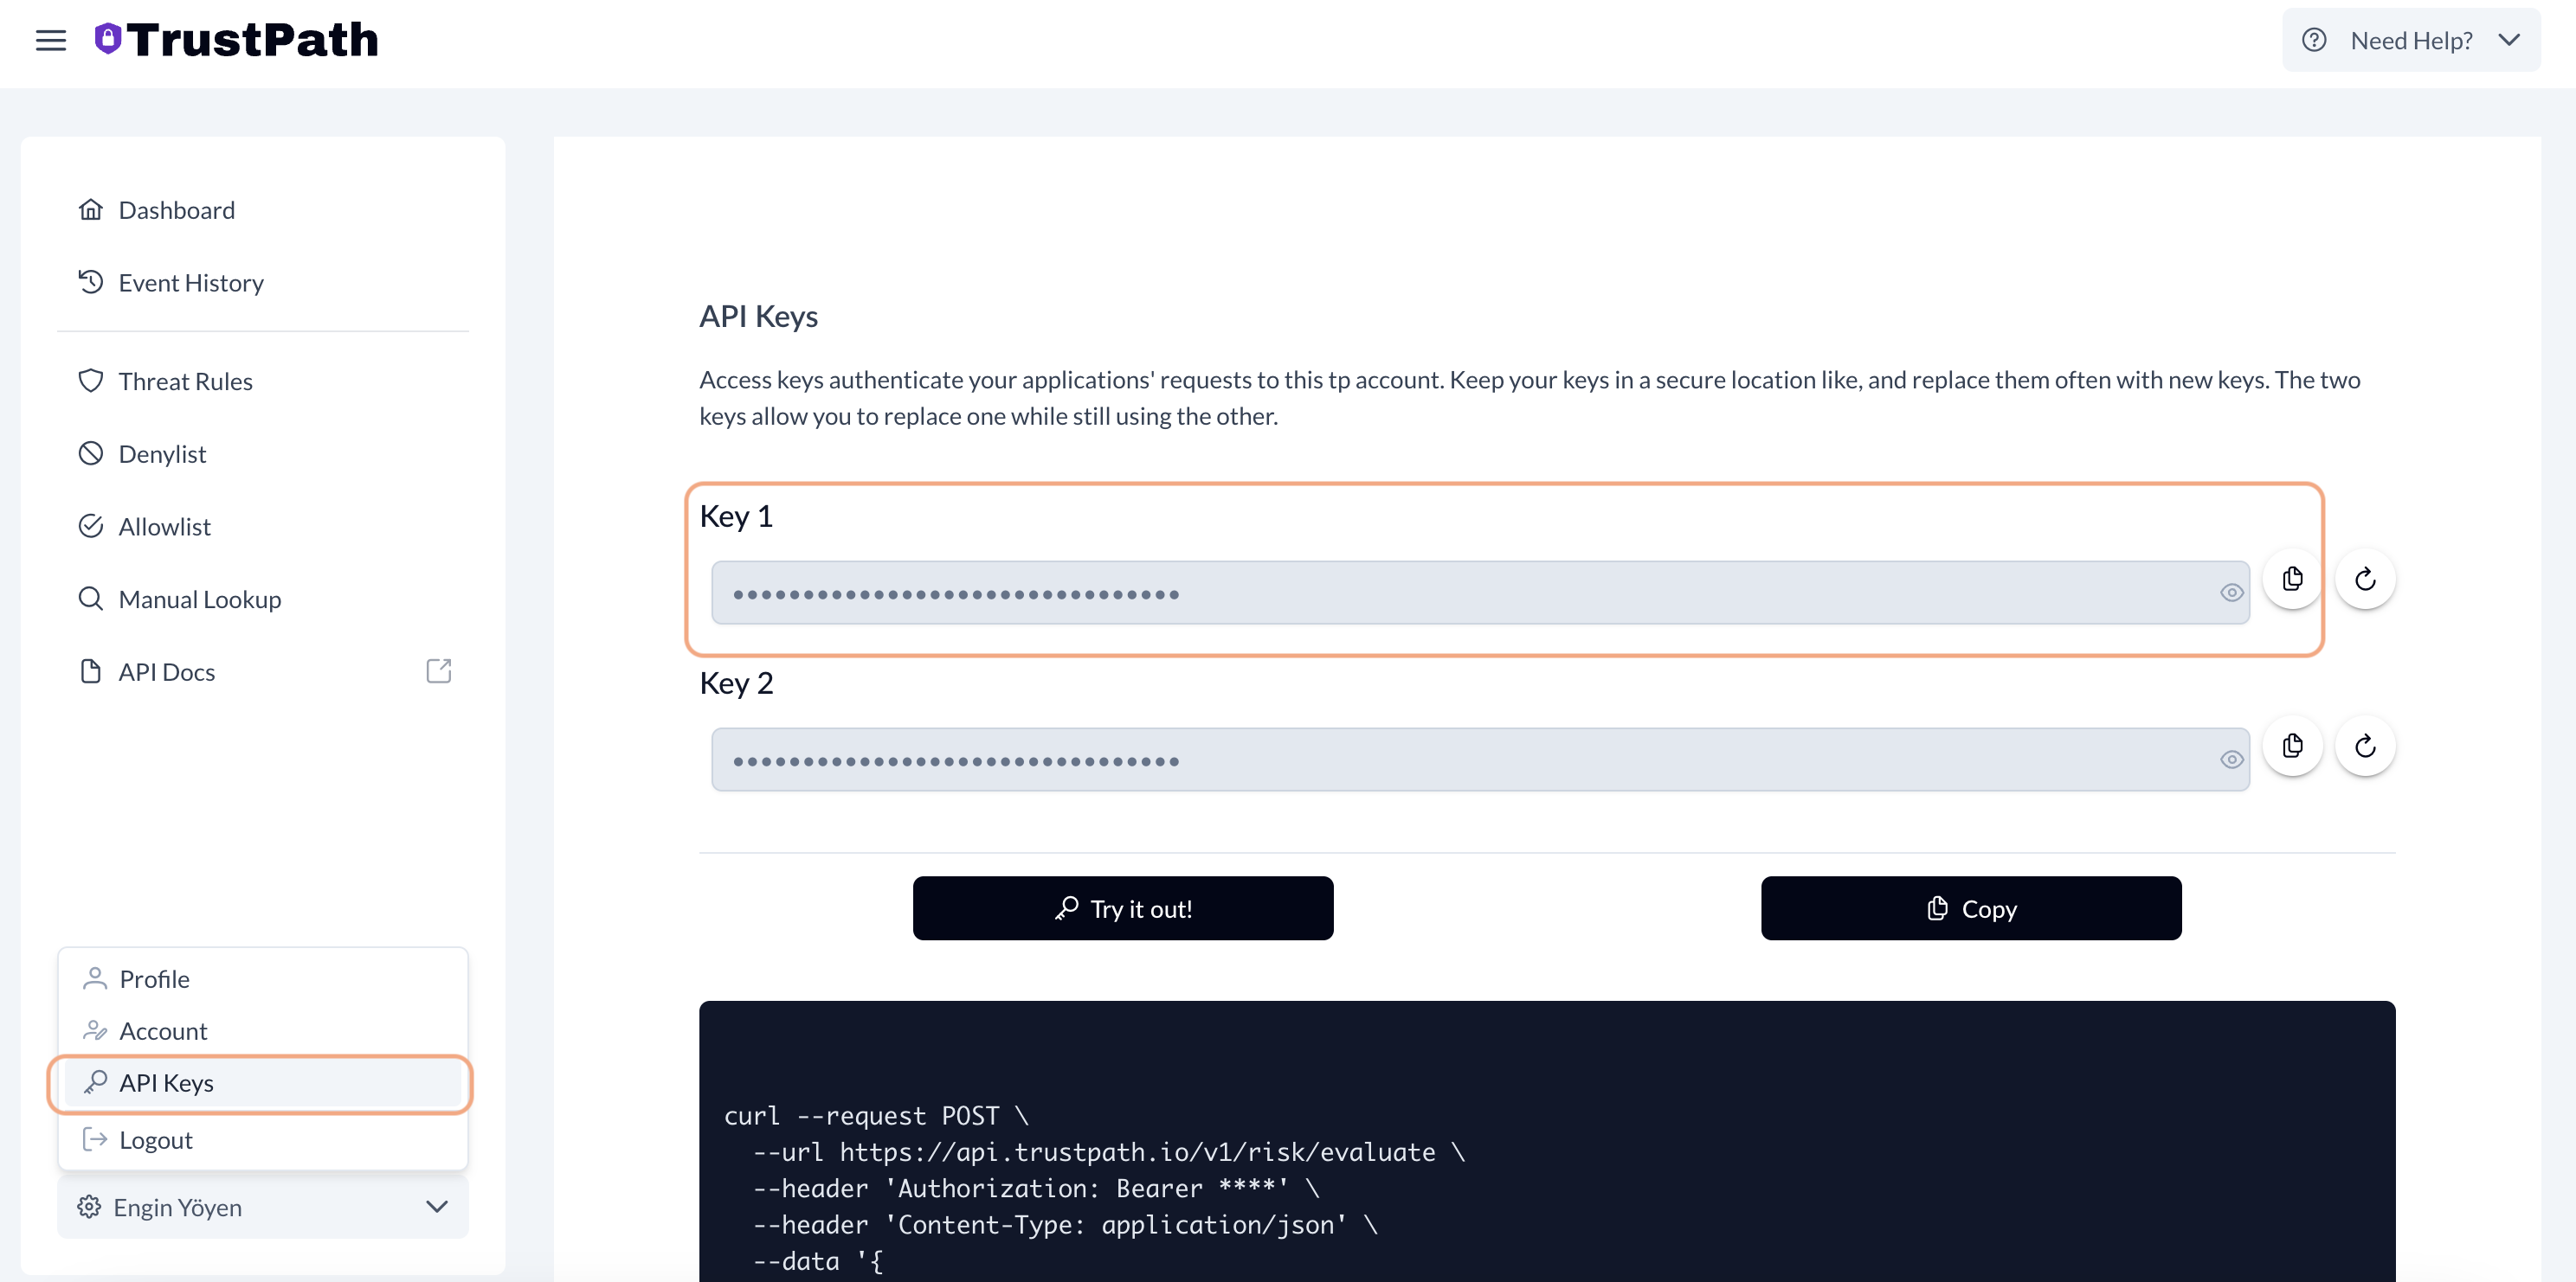Show Key 2 using the eye icon

pos(2232,760)
